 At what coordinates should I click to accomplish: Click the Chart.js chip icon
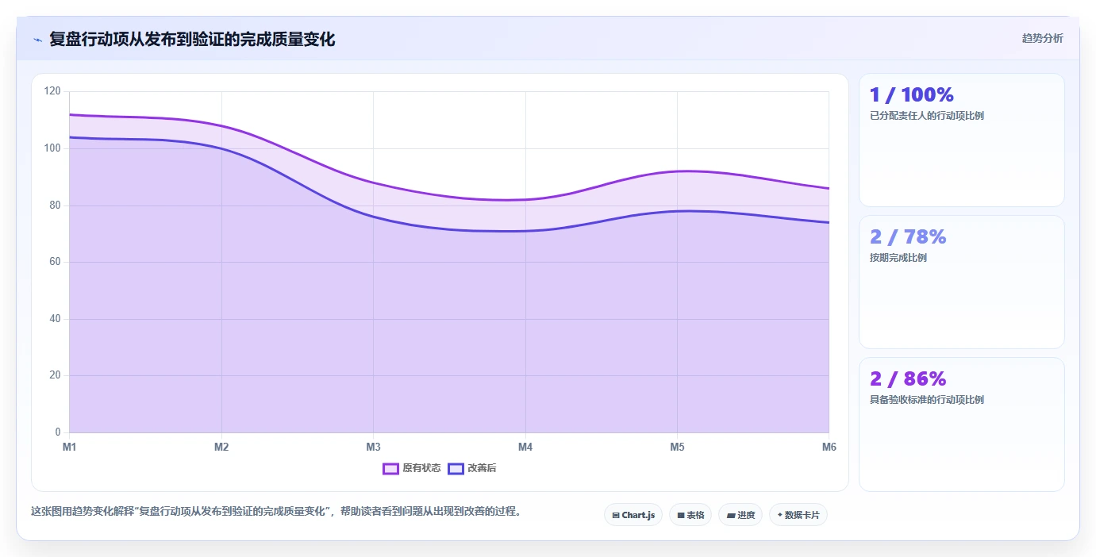coord(616,516)
